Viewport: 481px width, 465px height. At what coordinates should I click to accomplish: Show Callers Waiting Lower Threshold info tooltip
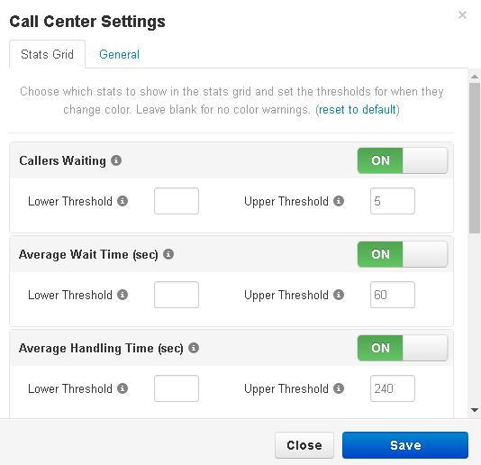tap(123, 201)
